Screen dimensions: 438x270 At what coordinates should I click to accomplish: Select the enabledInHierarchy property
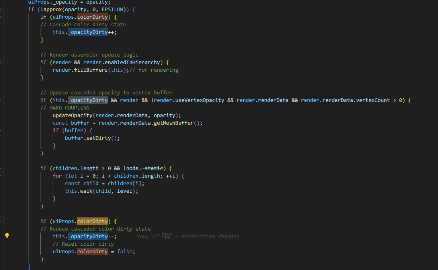(132, 63)
